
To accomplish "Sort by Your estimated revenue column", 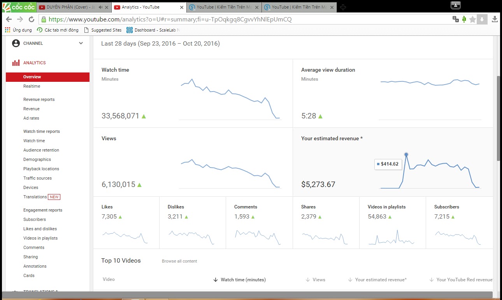I will point(377,280).
